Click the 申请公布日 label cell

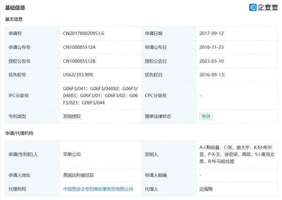[169, 47]
